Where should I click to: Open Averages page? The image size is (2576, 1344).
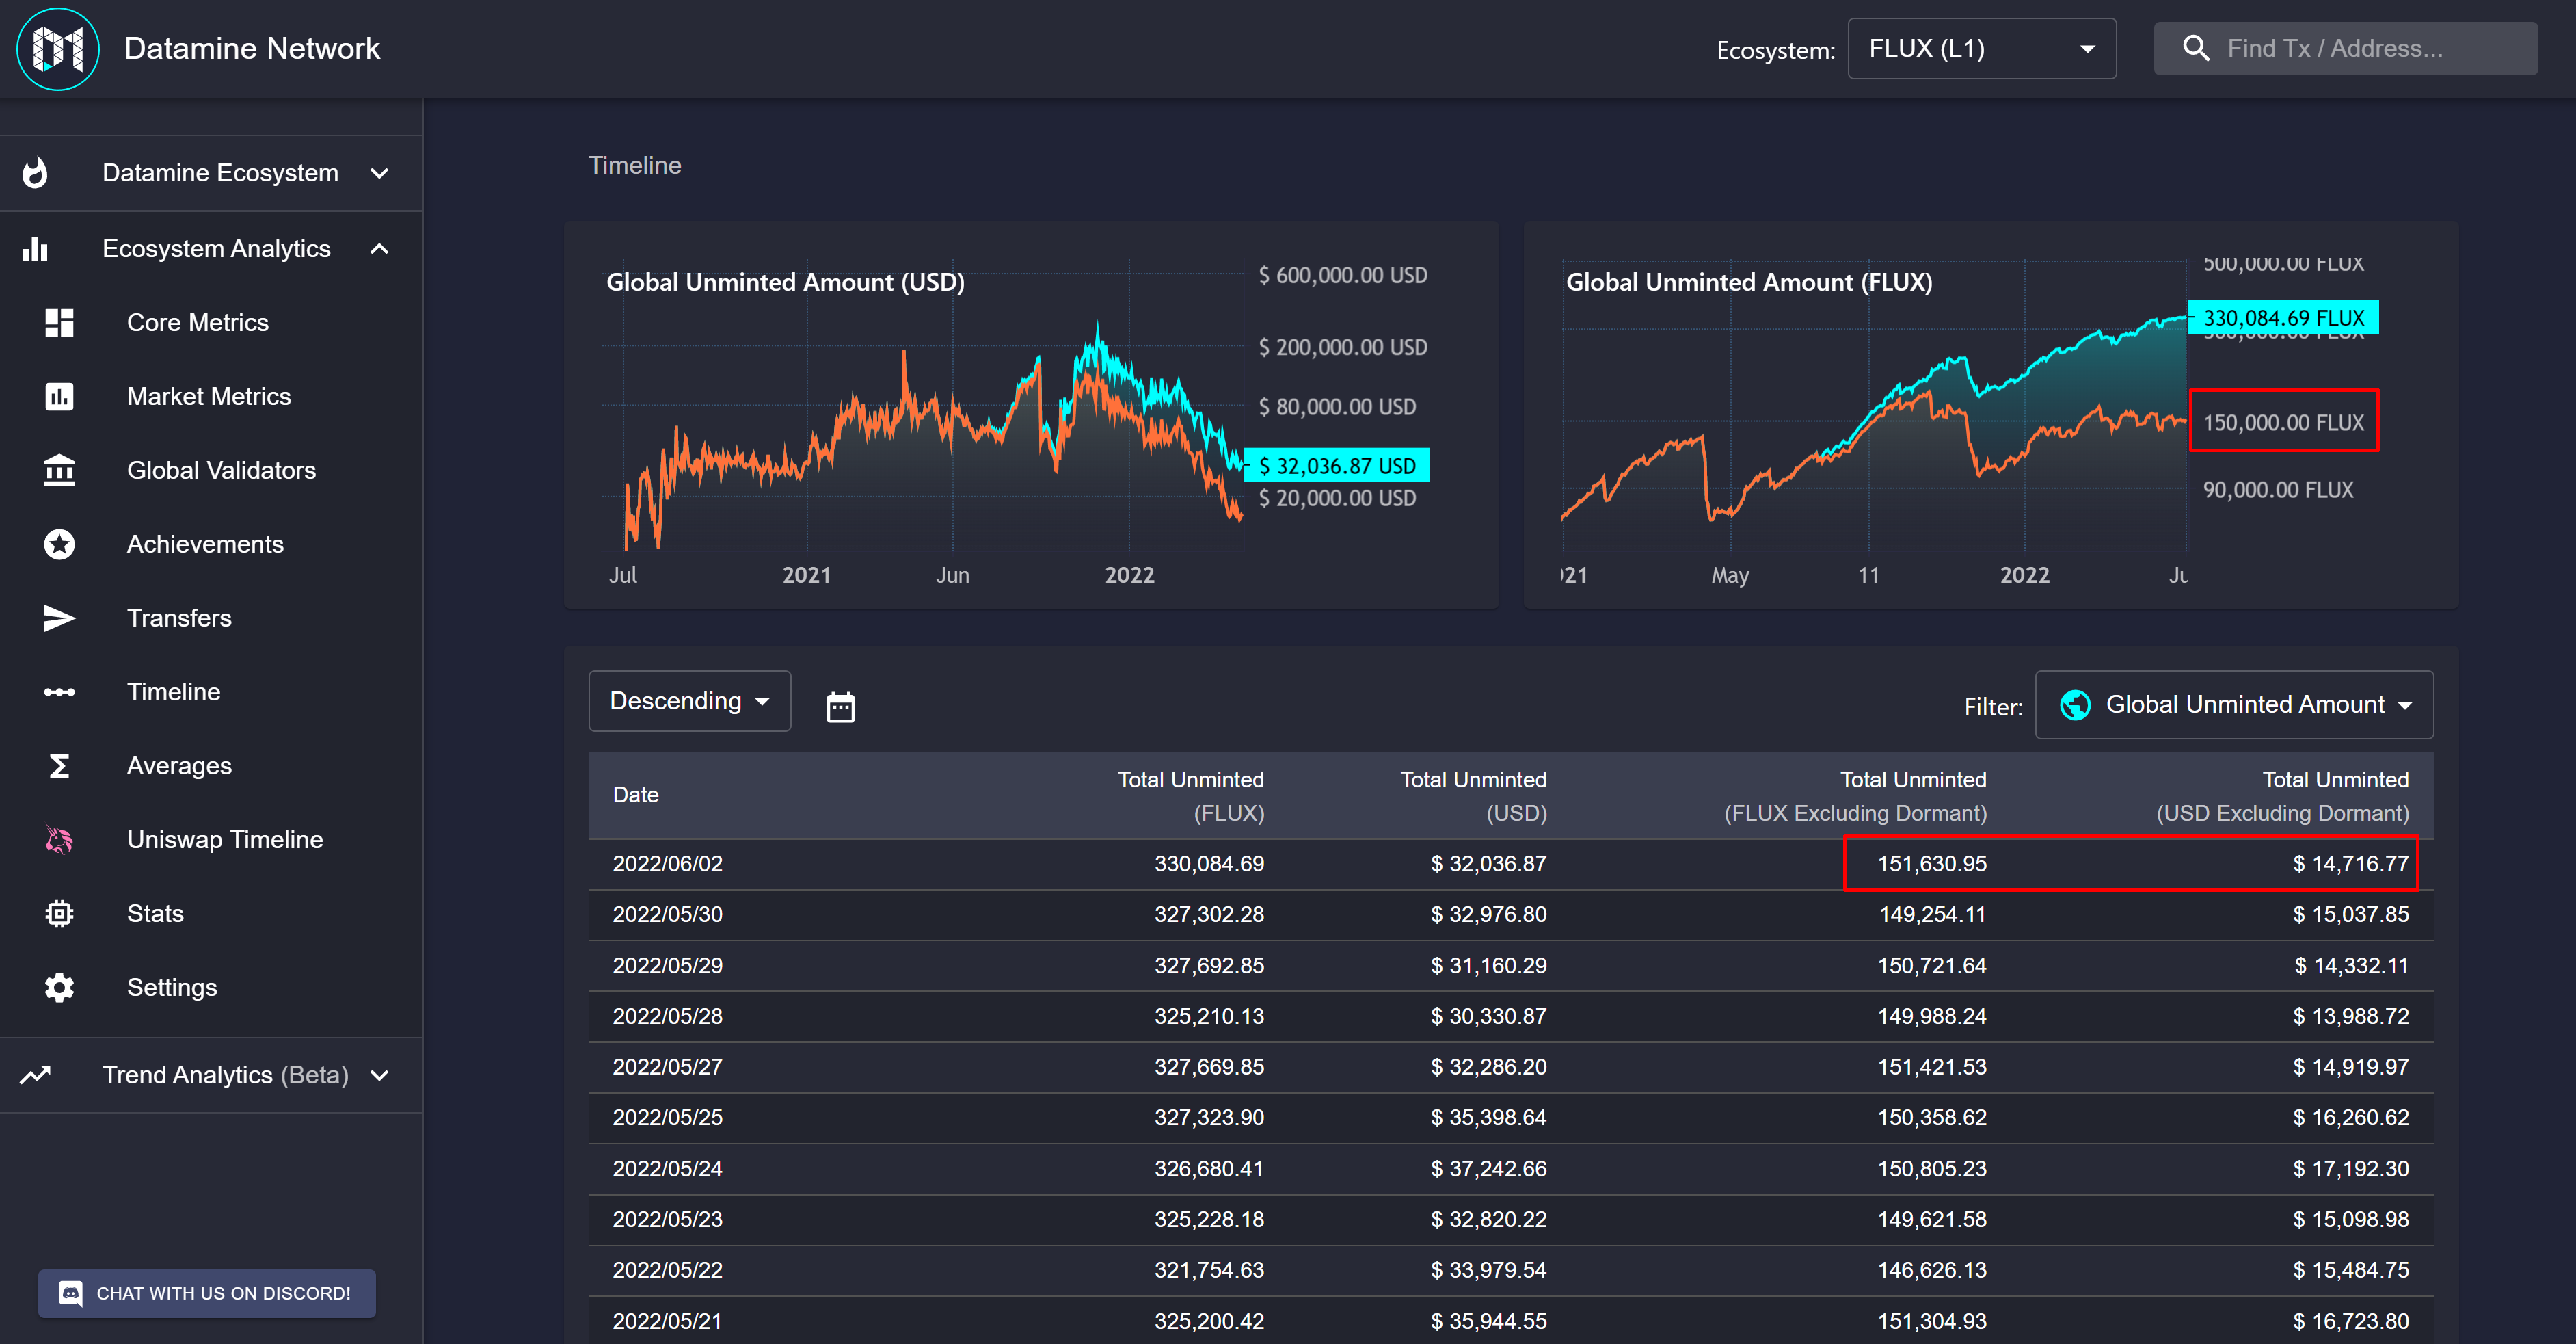pos(179,765)
